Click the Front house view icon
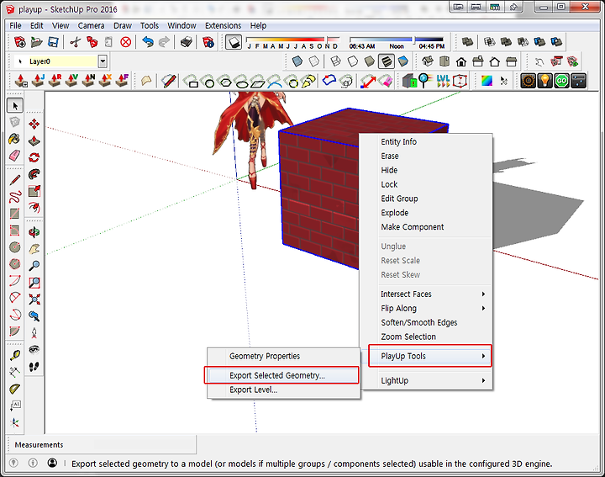The image size is (605, 477). (x=461, y=61)
